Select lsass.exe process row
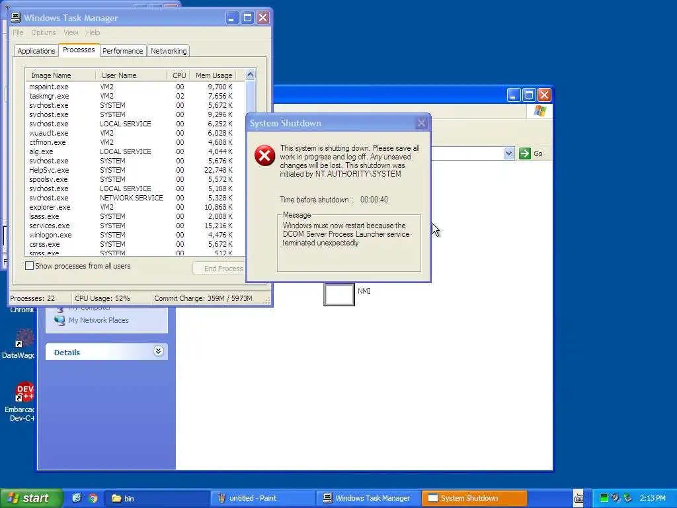 pos(136,216)
